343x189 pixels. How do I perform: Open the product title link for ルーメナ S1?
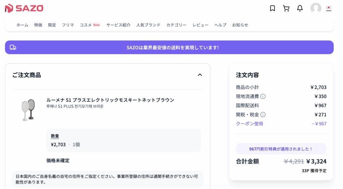click(110, 100)
